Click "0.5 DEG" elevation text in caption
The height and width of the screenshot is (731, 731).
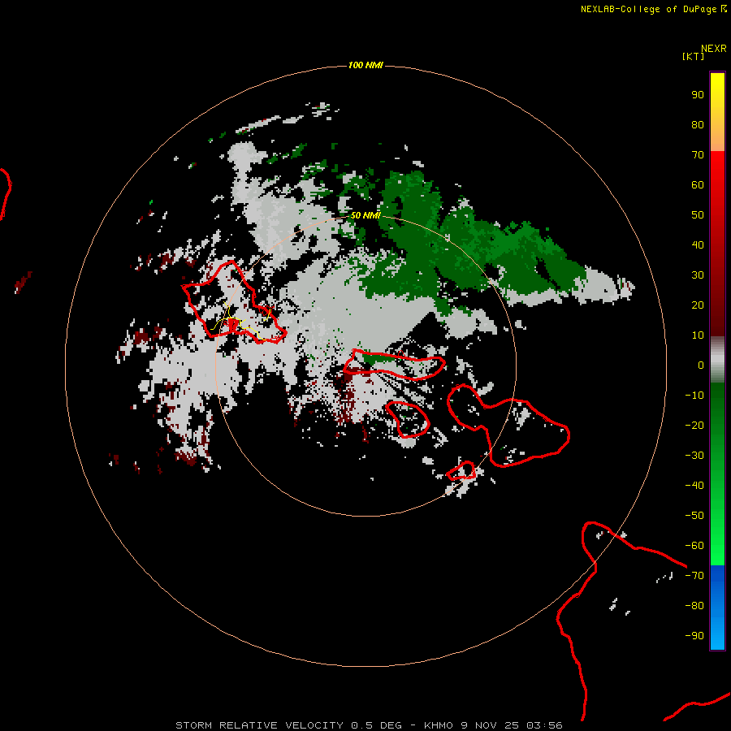pyautogui.click(x=376, y=725)
